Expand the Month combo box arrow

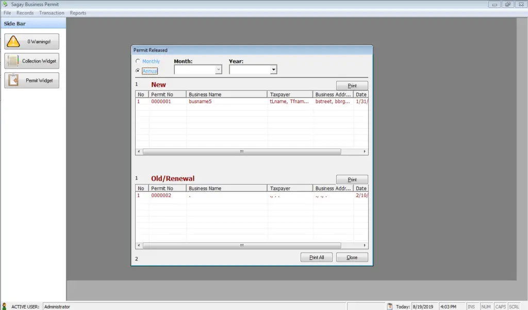click(x=218, y=69)
